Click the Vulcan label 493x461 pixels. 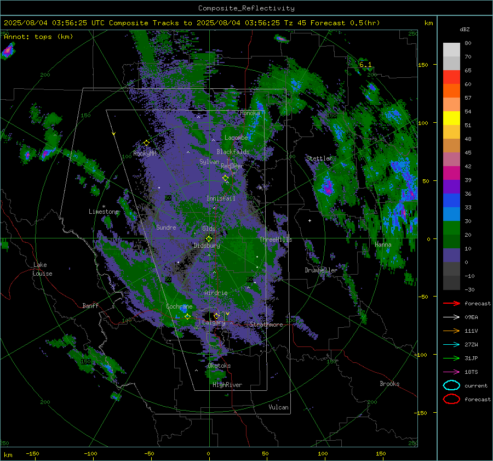click(278, 407)
